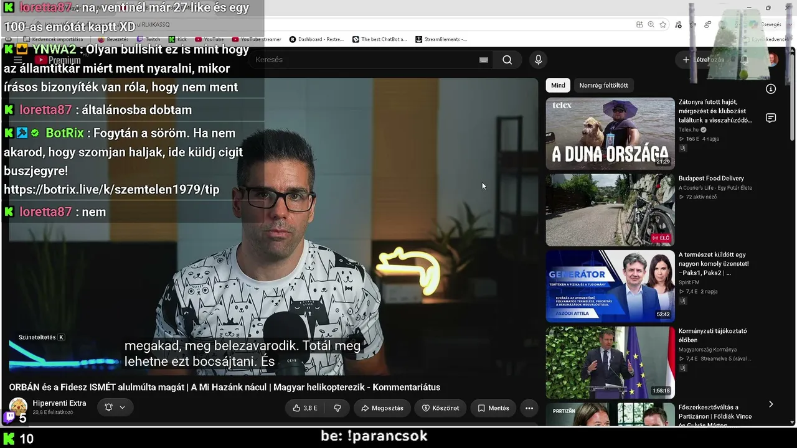This screenshot has width=797, height=448.
Task: Select the Mind filter chip
Action: [558, 85]
